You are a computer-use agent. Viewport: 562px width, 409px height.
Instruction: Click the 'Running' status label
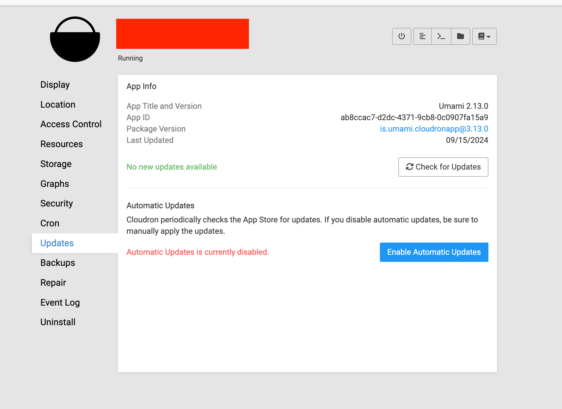click(x=130, y=58)
